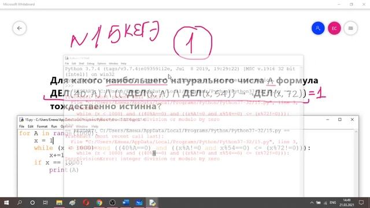Open Cortana circle in taskbar

click(32, 203)
